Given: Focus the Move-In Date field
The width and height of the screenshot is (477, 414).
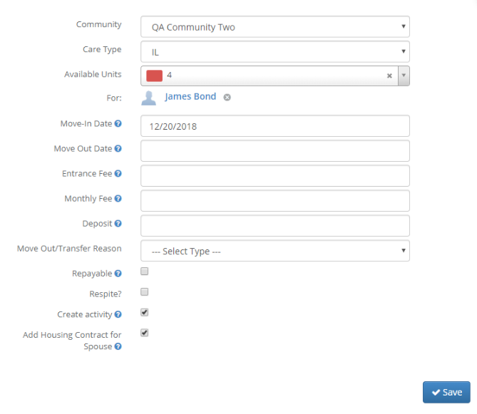Looking at the screenshot, I should [x=275, y=126].
